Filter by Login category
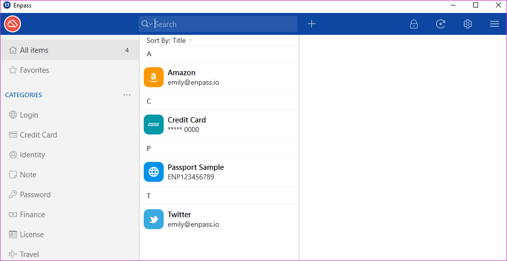The image size is (507, 261). (69, 115)
